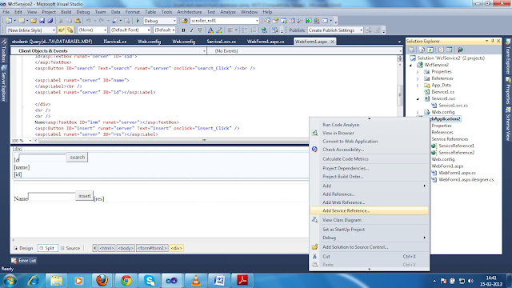Click the bulleted list icon

[x=245, y=30]
